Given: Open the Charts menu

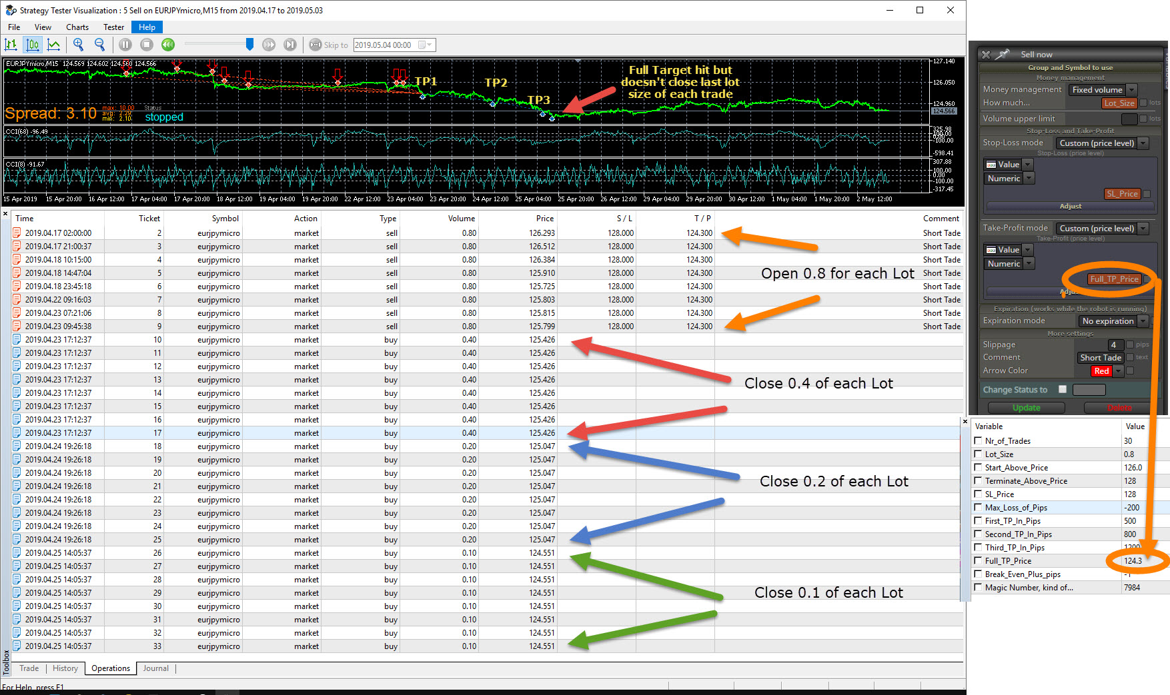Looking at the screenshot, I should [77, 27].
